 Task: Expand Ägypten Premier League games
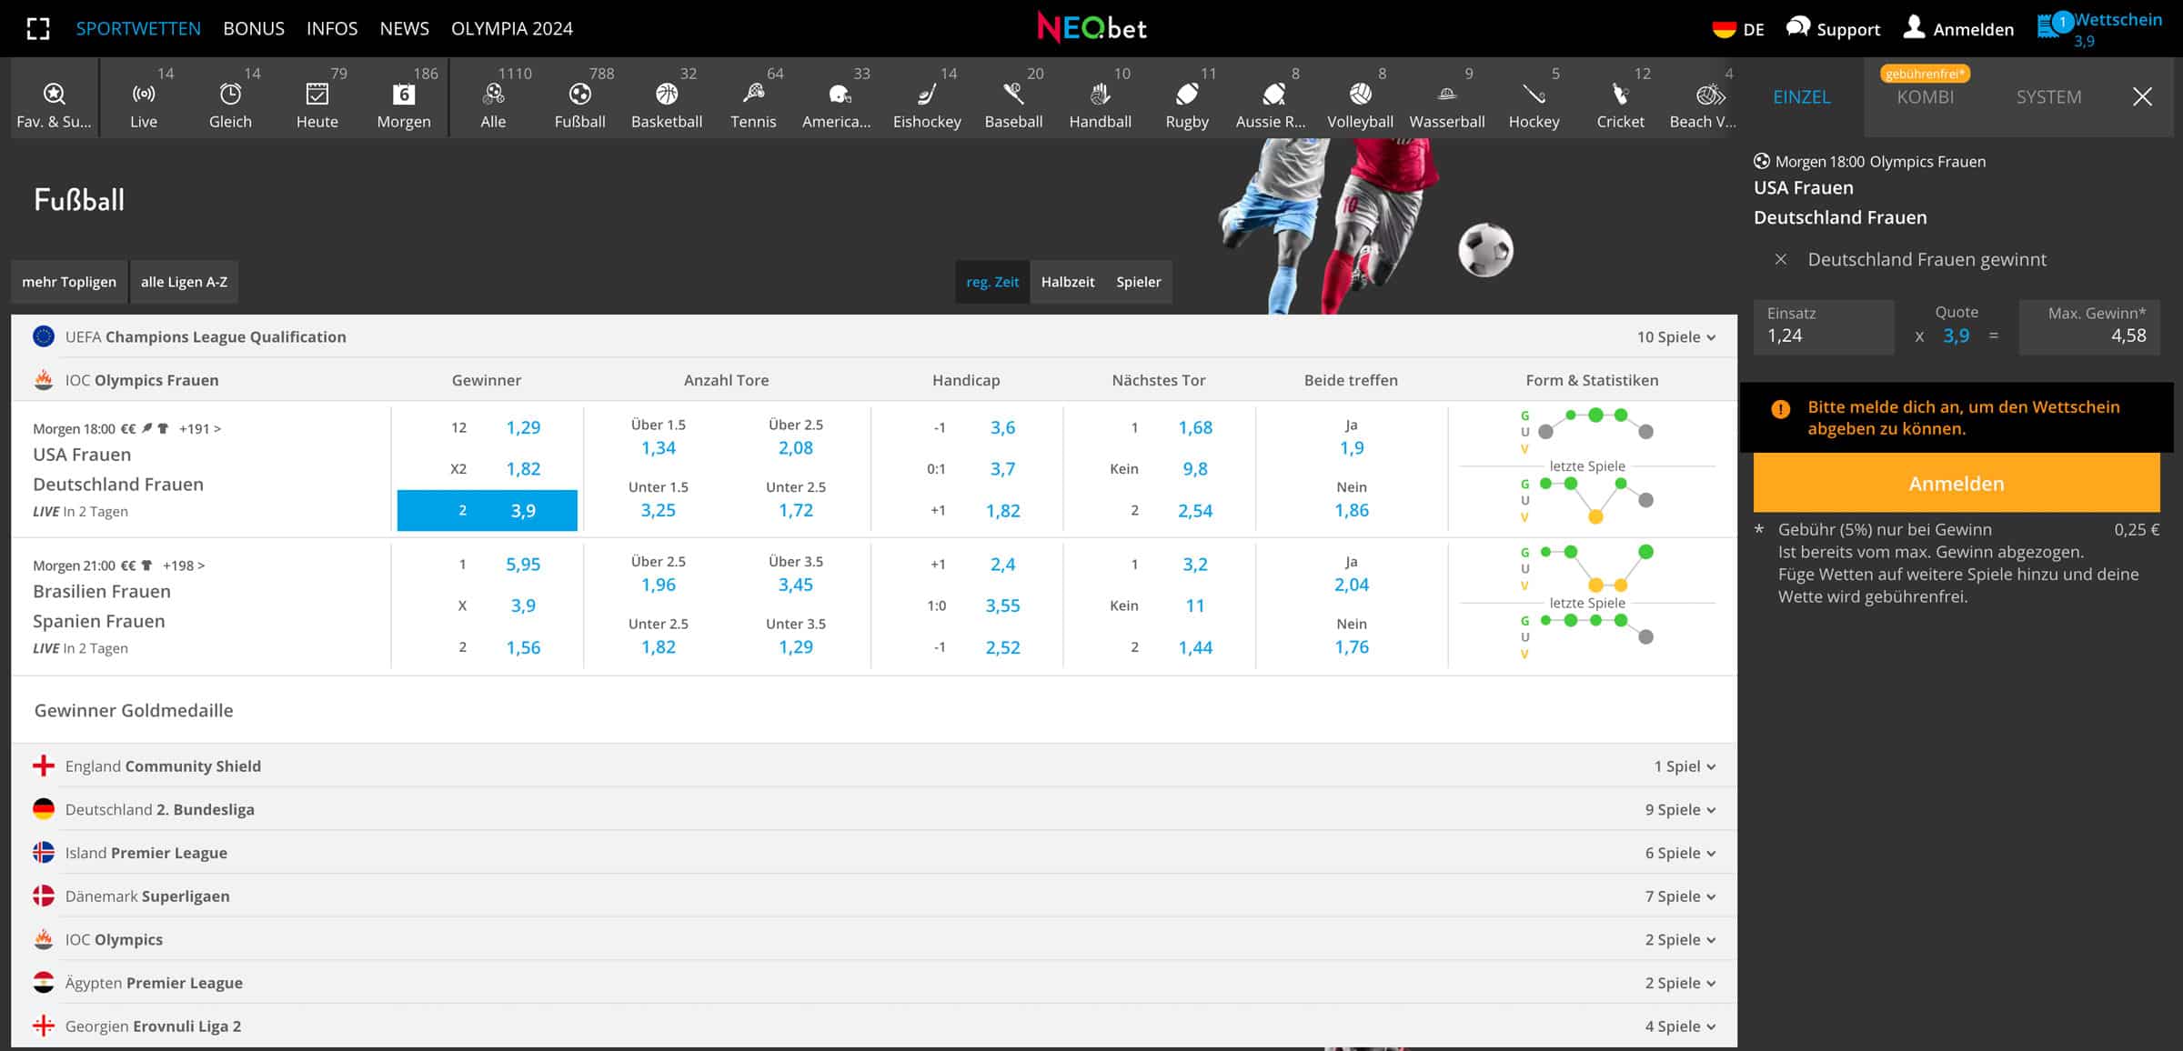click(x=874, y=983)
